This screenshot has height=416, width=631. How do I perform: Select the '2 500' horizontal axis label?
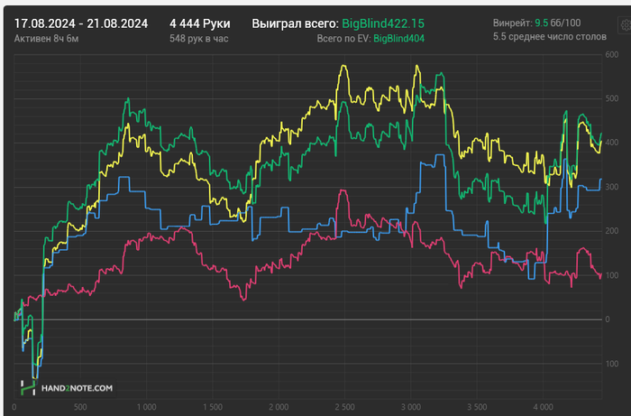click(345, 407)
